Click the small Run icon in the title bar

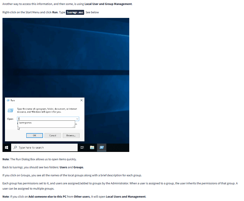click(8, 100)
